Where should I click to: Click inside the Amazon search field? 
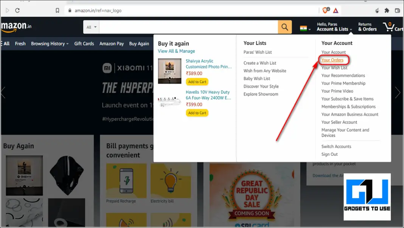(x=188, y=27)
